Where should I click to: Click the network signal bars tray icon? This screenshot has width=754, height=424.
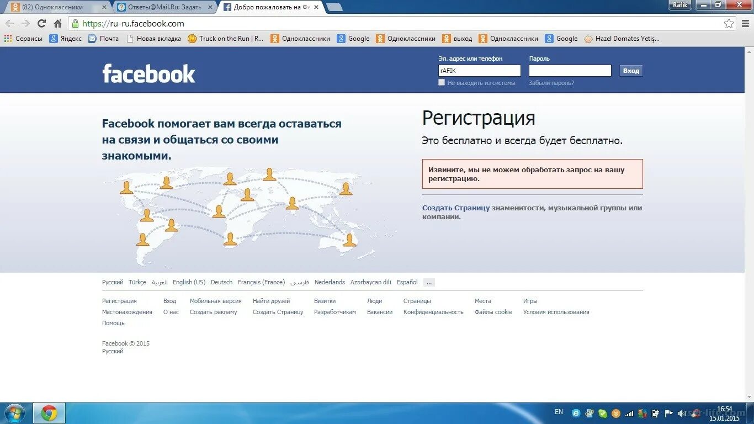[629, 413]
